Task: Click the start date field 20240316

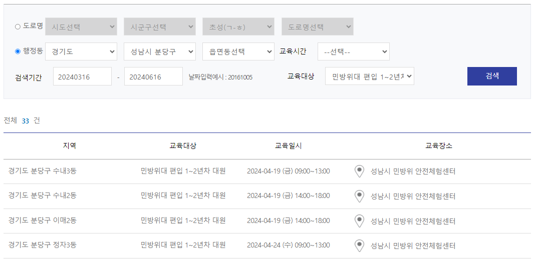Action: [x=82, y=76]
